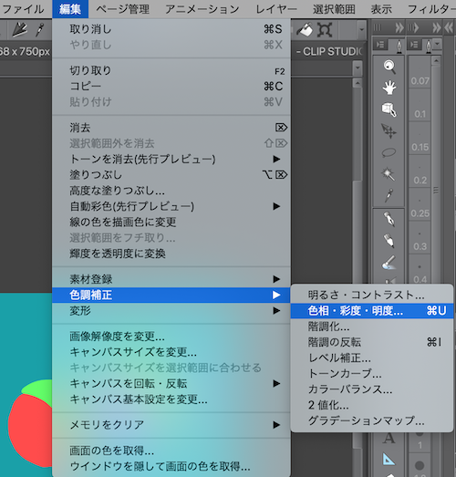Select the Auto select magic wand tool

389,174
